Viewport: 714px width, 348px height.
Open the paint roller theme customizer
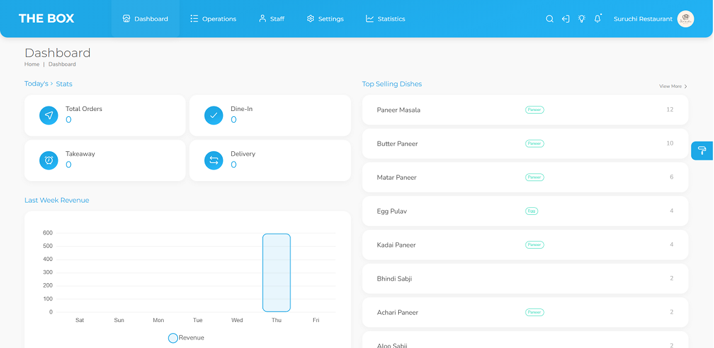pos(702,151)
